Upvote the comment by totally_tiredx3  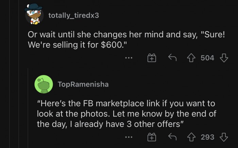click(191, 58)
